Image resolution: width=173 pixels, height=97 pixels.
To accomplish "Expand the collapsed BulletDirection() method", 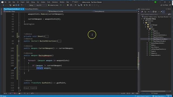I will (19, 41).
